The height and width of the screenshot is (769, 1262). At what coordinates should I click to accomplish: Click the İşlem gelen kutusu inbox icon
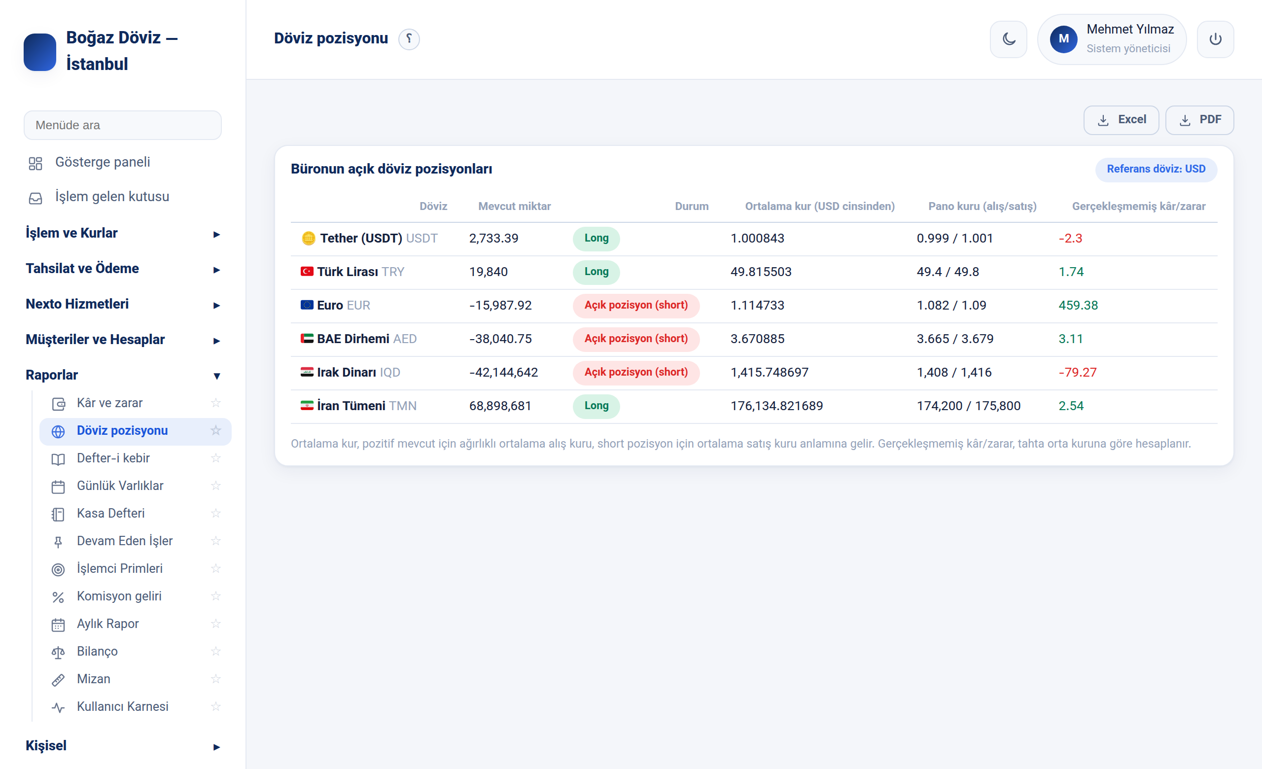coord(35,198)
